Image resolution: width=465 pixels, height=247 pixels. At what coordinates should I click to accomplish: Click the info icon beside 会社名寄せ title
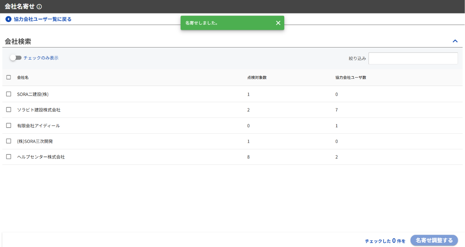39,7
